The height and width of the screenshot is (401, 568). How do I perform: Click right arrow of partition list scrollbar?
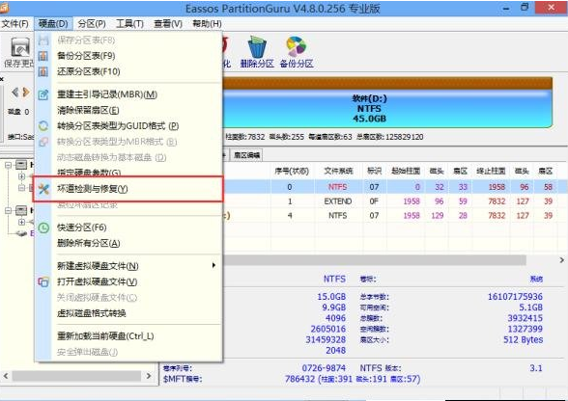click(x=561, y=260)
